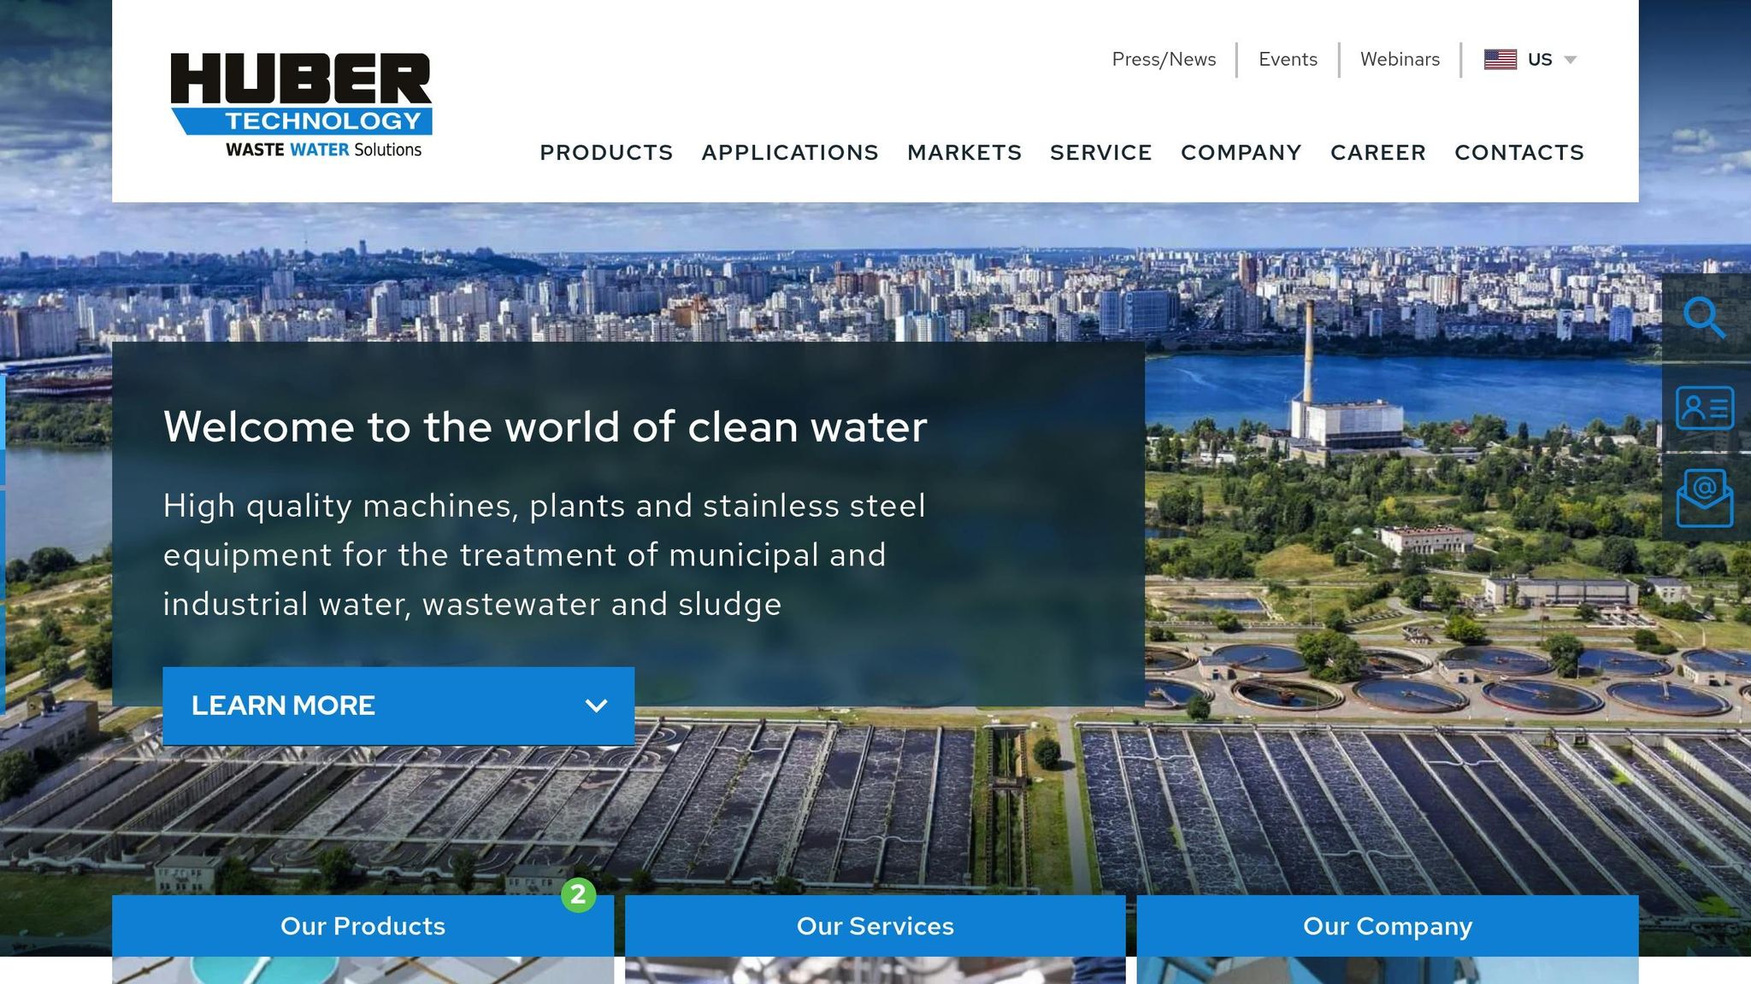Image resolution: width=1751 pixels, height=984 pixels.
Task: Open the Webinars link
Action: 1400,59
